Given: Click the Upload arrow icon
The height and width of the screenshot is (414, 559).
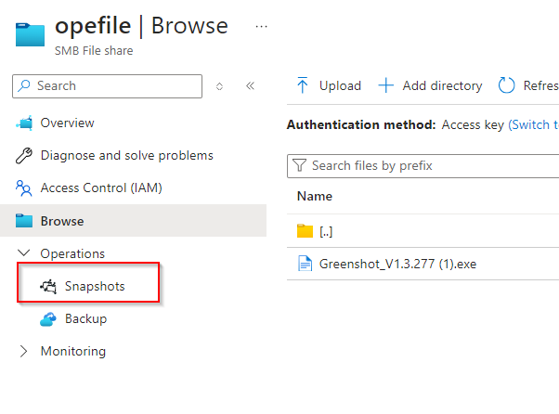Looking at the screenshot, I should pos(302,85).
